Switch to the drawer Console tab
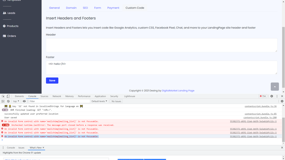 pyautogui.click(x=11, y=148)
